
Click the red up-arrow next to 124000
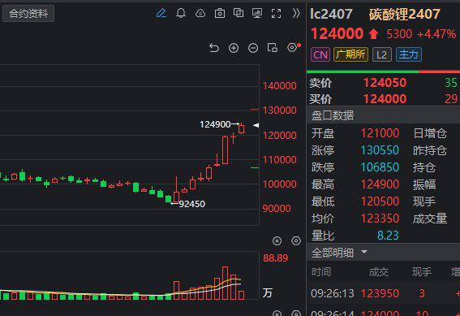[373, 34]
